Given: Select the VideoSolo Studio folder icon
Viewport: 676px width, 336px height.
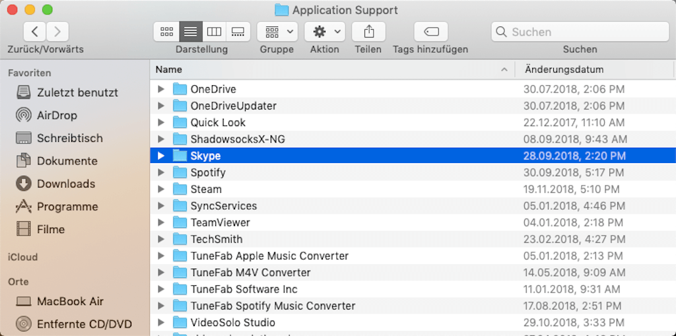Looking at the screenshot, I should (180, 322).
